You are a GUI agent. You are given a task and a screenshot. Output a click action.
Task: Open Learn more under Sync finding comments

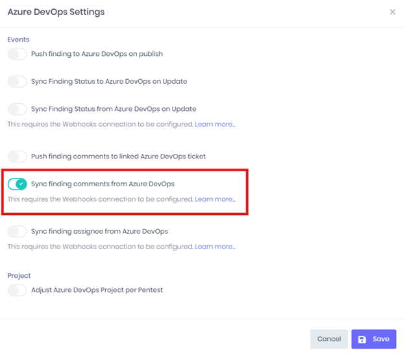(x=215, y=199)
